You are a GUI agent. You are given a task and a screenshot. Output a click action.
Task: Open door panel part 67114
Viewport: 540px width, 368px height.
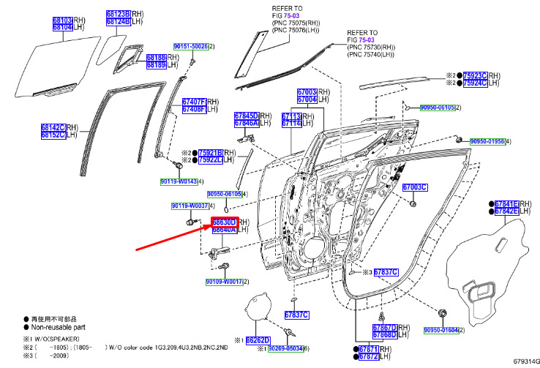(292, 124)
